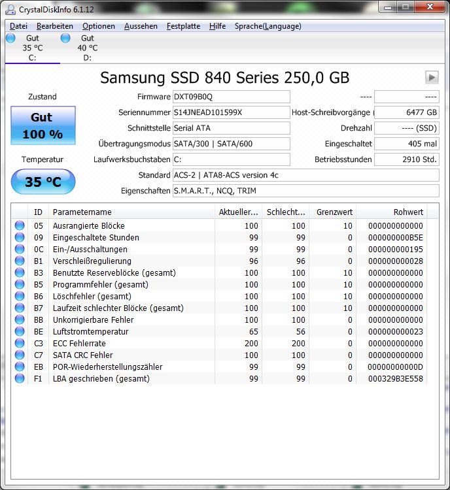Click the Seriennummer field S14JNEAD101599X
This screenshot has height=490, width=450.
[232, 112]
